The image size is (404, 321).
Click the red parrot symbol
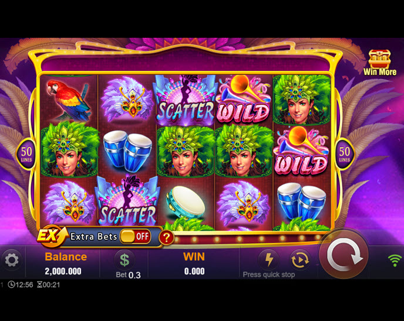click(69, 99)
